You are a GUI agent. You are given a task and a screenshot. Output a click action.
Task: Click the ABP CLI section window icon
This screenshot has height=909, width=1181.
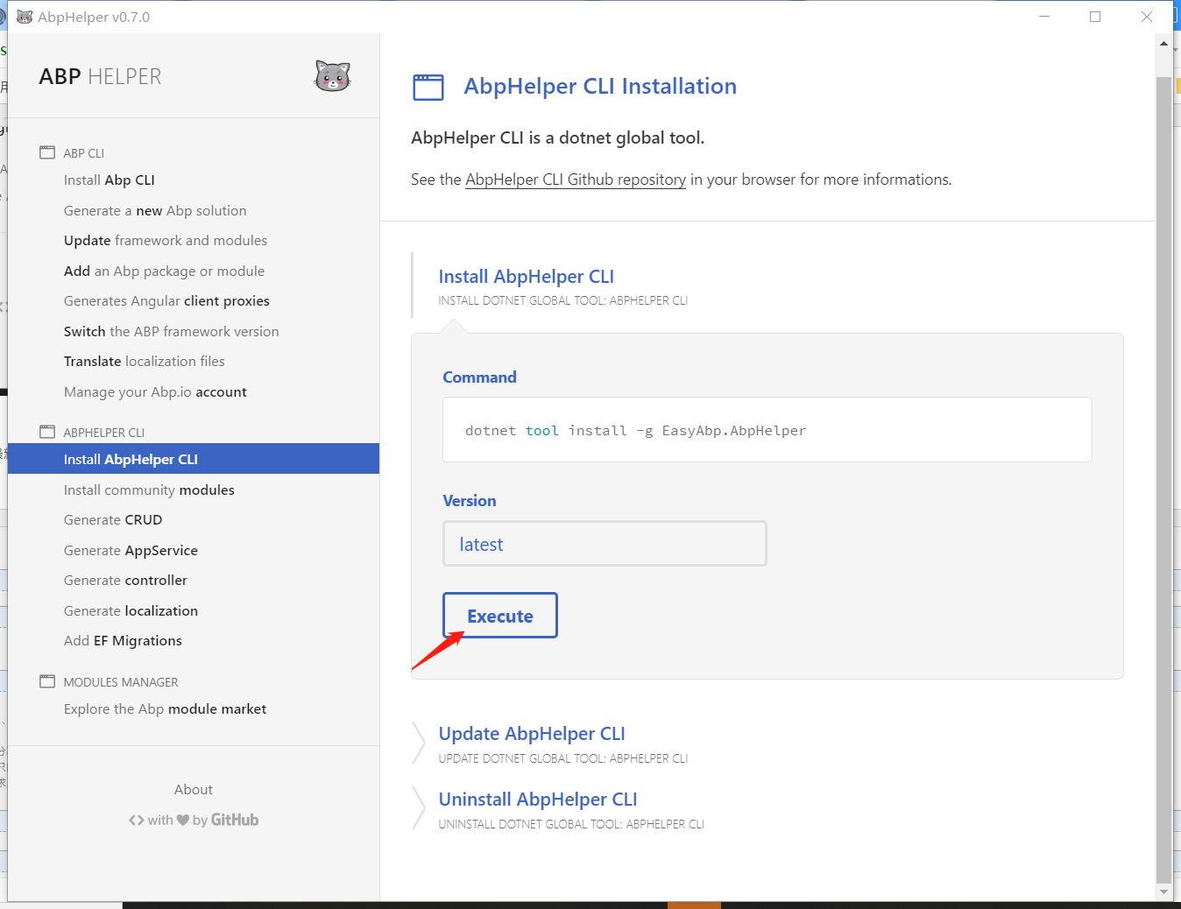[x=47, y=152]
